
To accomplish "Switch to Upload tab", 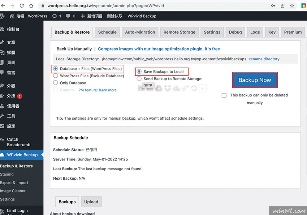I will (x=91, y=202).
